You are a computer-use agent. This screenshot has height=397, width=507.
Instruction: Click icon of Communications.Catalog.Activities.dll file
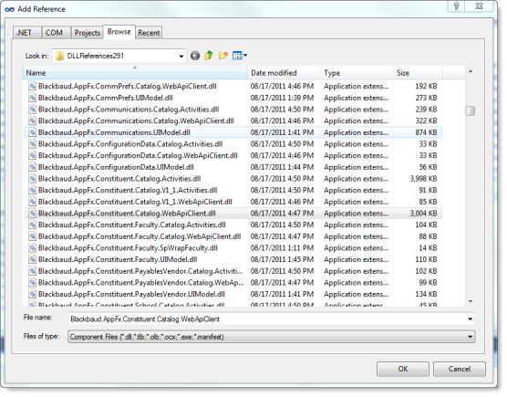pyautogui.click(x=32, y=110)
